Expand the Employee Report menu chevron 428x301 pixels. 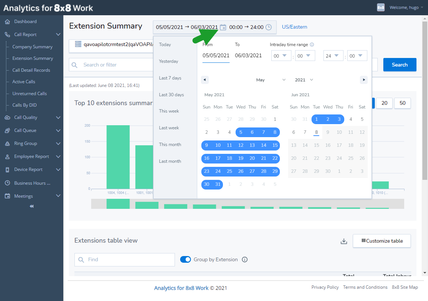[58, 156]
